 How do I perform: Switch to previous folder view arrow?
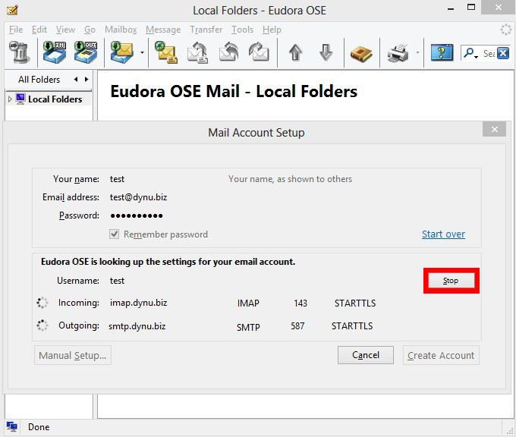click(x=76, y=80)
